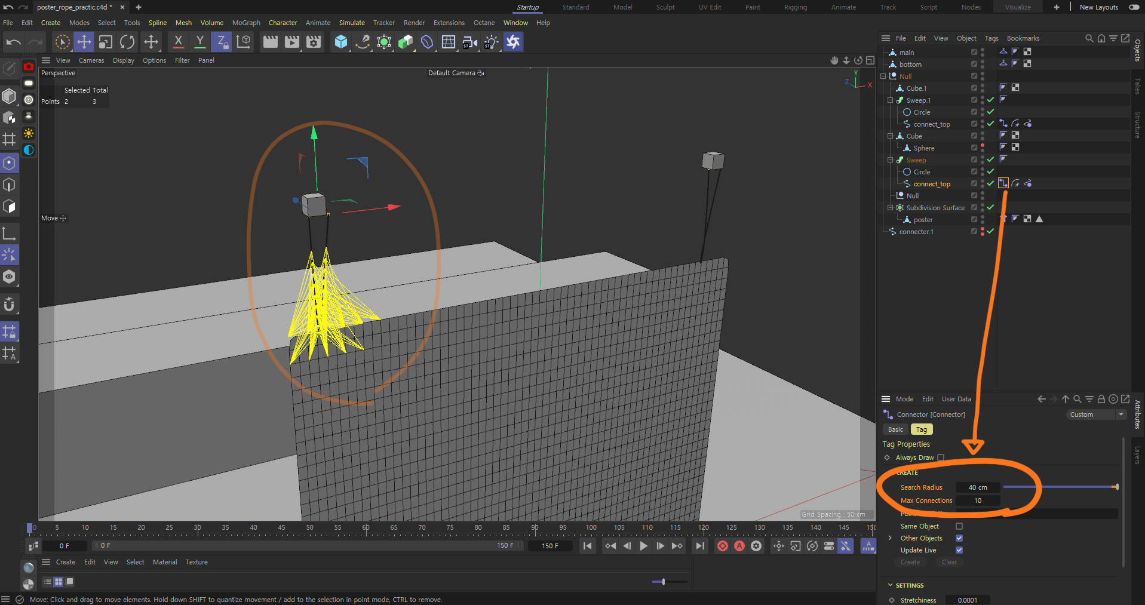Expand the Other Objects option arrow
The image size is (1145, 605).
(890, 538)
